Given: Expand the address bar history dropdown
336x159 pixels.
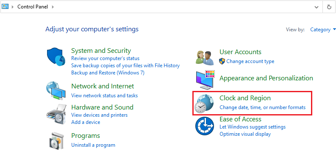Looking at the screenshot, I should 316,7.
